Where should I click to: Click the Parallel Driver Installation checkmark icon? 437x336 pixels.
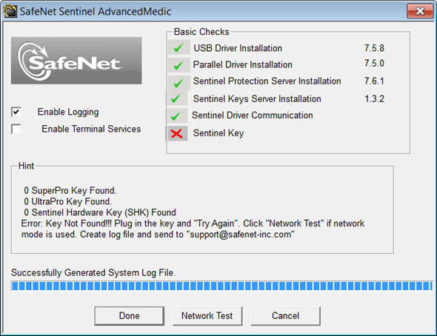179,65
